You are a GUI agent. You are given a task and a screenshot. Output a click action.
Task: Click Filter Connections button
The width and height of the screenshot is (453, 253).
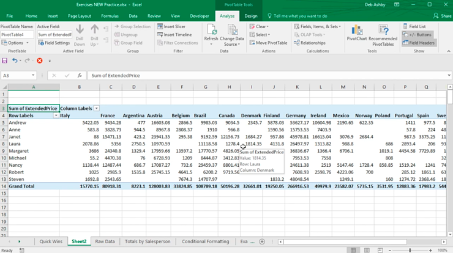click(178, 43)
